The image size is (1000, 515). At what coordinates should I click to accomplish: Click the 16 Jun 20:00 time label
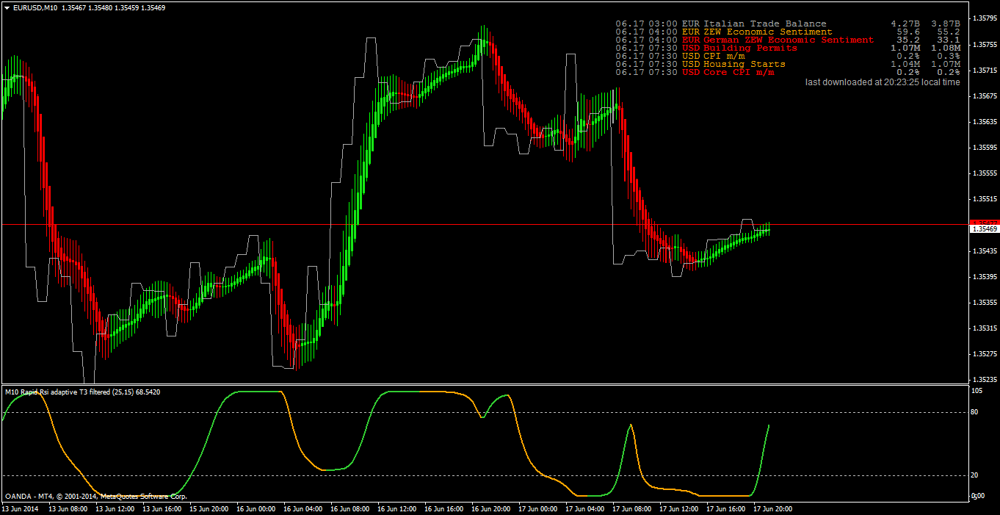490,508
